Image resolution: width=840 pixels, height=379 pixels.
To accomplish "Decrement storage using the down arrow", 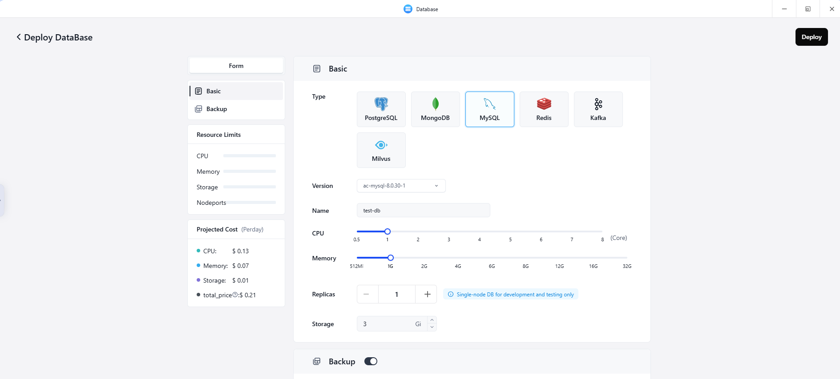I will [432, 327].
